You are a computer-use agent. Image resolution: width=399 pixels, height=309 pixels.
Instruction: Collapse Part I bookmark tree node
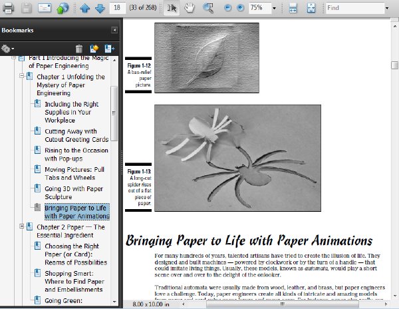coord(14,58)
